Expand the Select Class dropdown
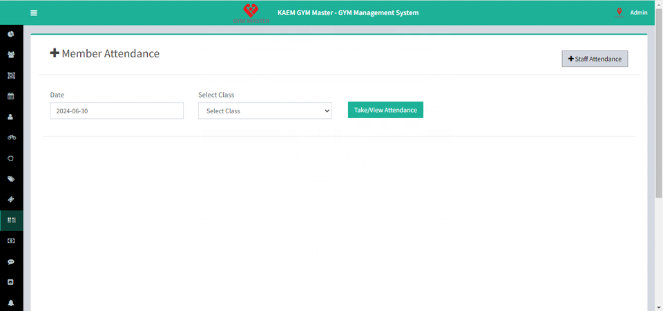Image resolution: width=663 pixels, height=311 pixels. 265,111
